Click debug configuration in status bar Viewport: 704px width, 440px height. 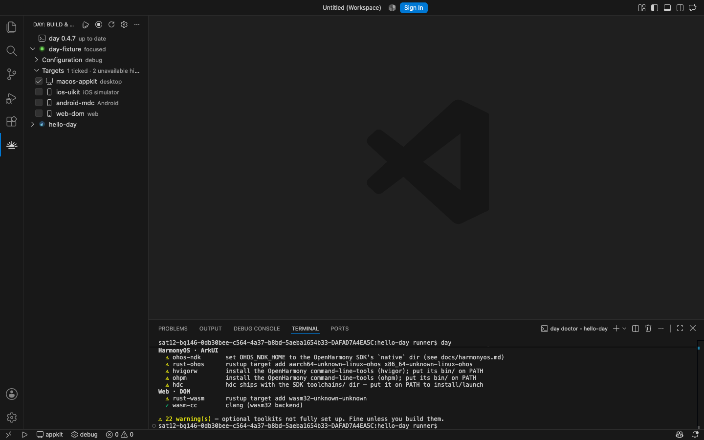85,435
